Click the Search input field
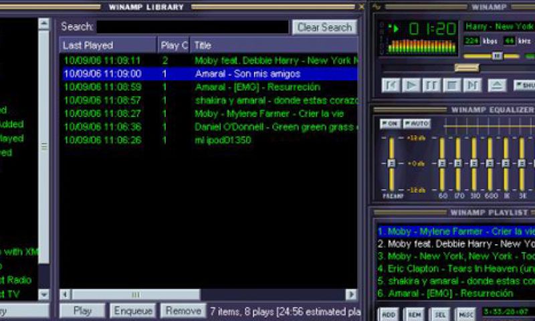This screenshot has width=535, height=321. point(193,27)
